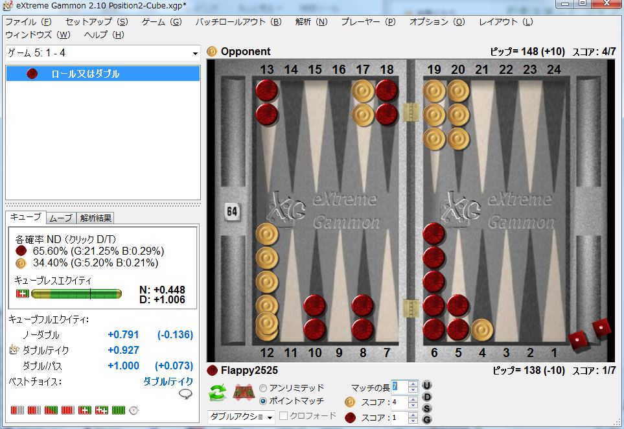The image size is (624, 429).
Task: Increase the gold player's score spinner
Action: pos(413,399)
